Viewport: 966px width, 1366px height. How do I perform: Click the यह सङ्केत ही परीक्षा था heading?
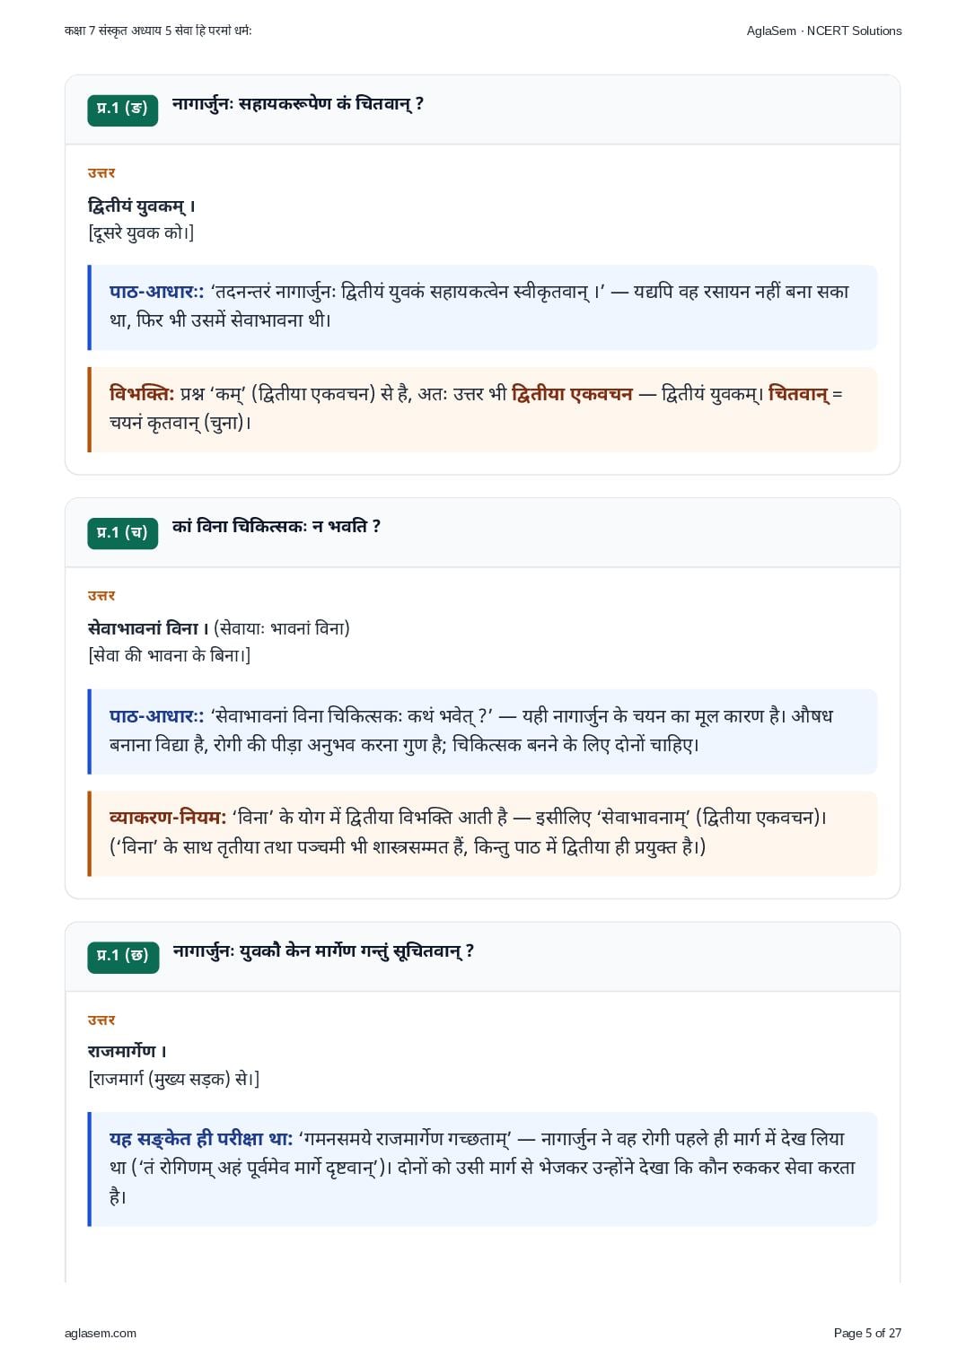201,1139
